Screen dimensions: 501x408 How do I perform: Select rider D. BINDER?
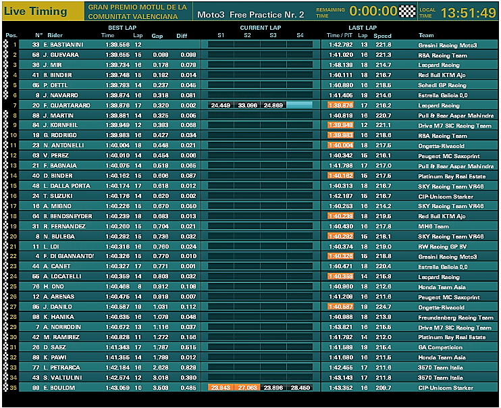click(58, 176)
